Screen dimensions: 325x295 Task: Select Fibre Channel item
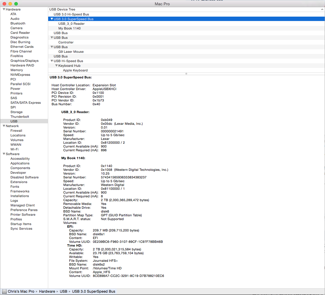21,51
